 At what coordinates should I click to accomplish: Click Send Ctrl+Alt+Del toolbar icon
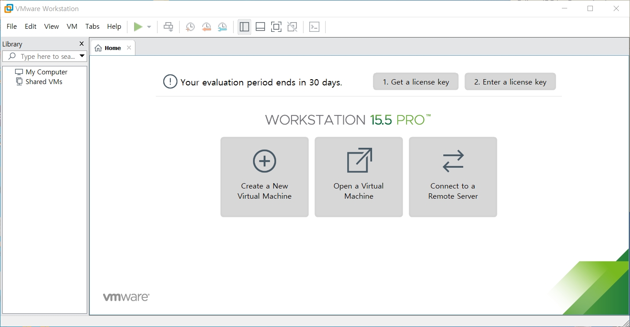[169, 27]
